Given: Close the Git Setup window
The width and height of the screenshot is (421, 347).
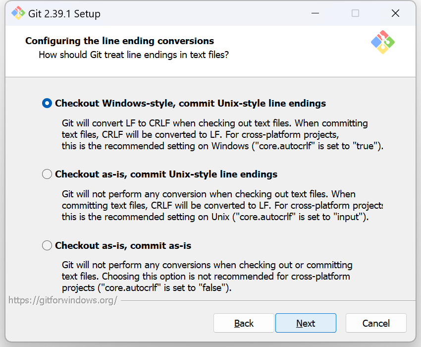Looking at the screenshot, I should pos(395,13).
